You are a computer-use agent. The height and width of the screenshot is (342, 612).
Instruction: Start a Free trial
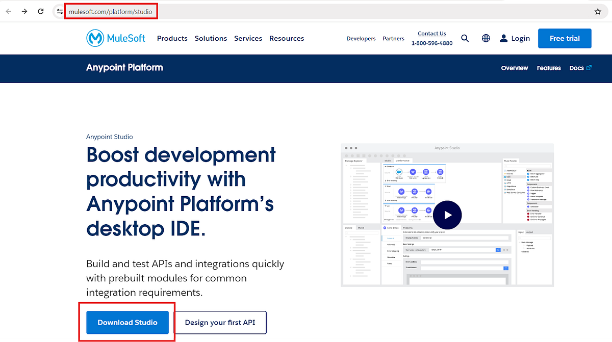point(565,38)
